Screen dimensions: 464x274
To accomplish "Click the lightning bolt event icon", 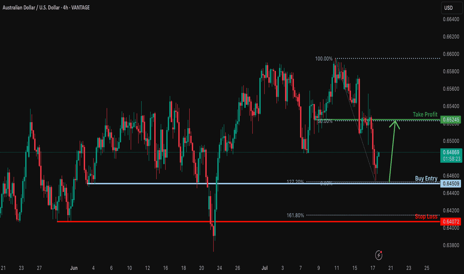I will click(378, 255).
